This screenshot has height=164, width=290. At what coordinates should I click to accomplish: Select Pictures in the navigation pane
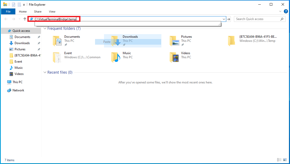20,49
